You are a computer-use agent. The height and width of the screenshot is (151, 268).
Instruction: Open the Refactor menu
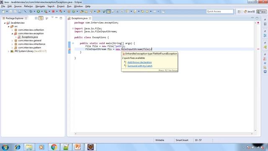[28, 6]
